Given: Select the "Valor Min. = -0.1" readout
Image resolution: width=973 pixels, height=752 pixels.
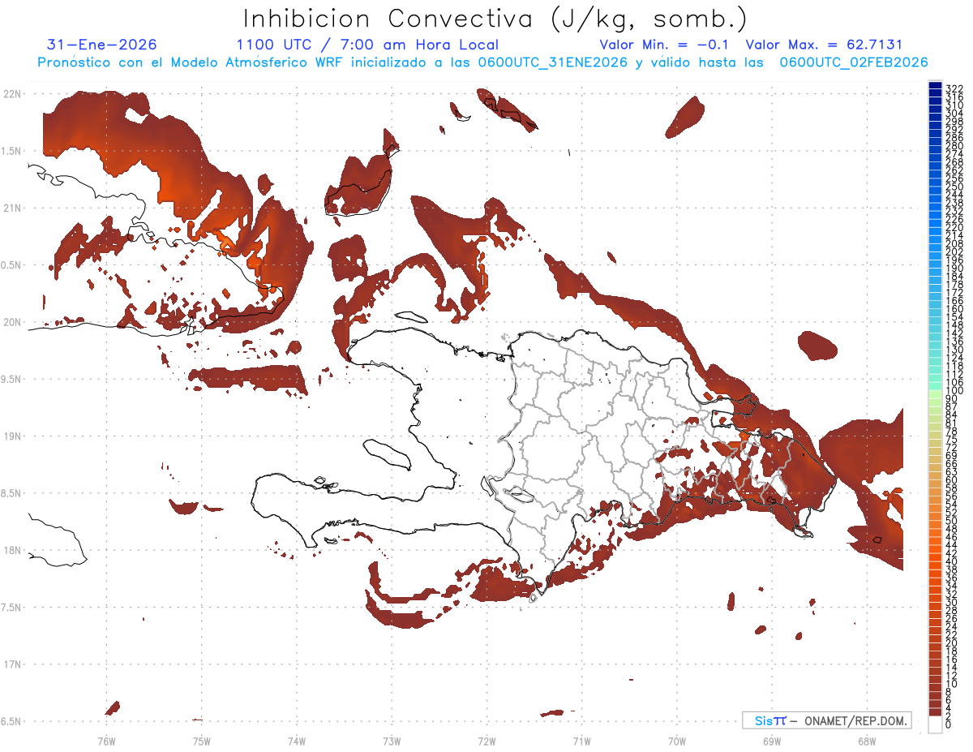Looking at the screenshot, I should pos(665,45).
